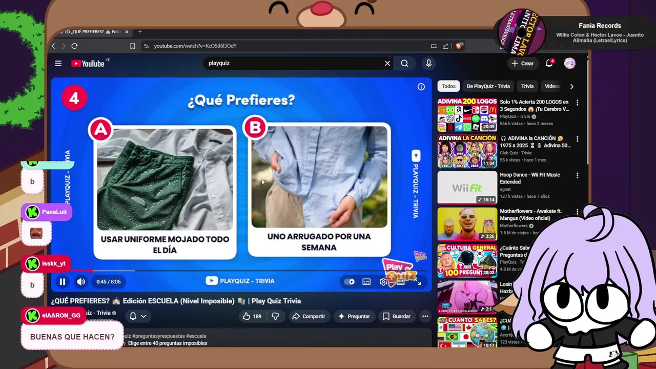Click the #escuela hashtag
The width and height of the screenshot is (656, 369).
196,336
